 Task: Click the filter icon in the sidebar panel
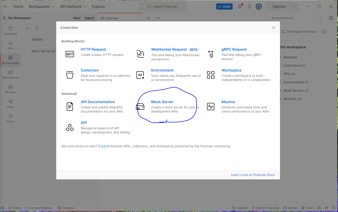click(x=37, y=28)
